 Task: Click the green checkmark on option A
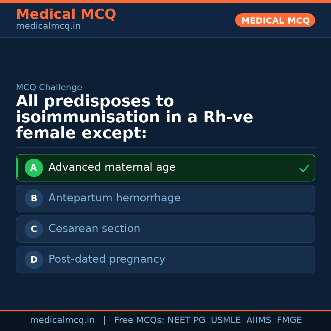(304, 168)
